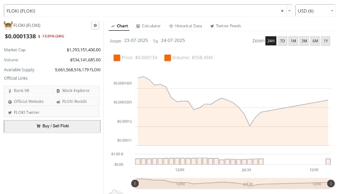347x194 pixels.
Task: Open the USD ($) currency dropdown
Action: (x=315, y=10)
